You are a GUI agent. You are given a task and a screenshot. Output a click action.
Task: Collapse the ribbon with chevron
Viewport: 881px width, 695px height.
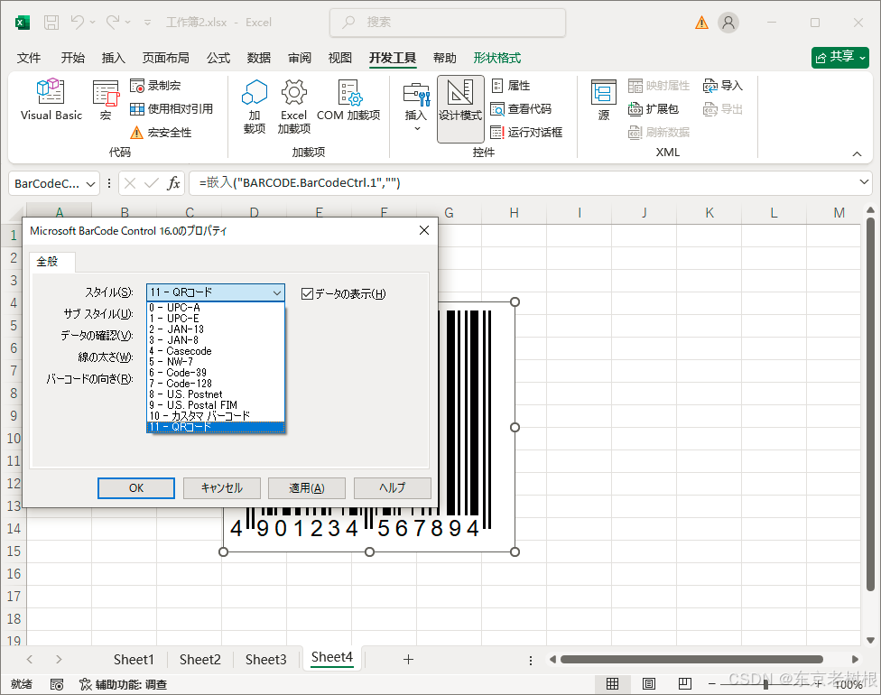click(x=857, y=153)
